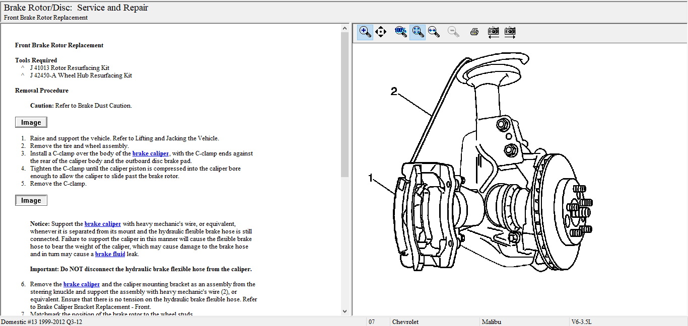Click the vertical scrollbar thumb
The width and height of the screenshot is (688, 326).
(345, 105)
